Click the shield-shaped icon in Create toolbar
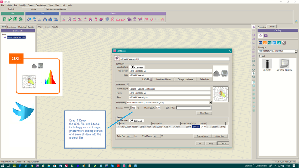The height and width of the screenshot is (168, 299). click(x=107, y=19)
